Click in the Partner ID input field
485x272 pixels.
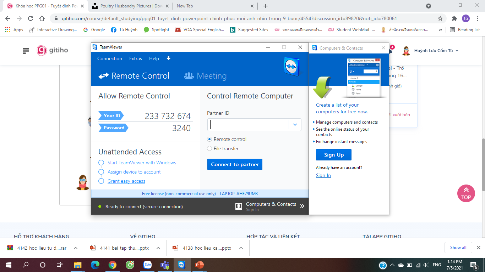(248, 125)
